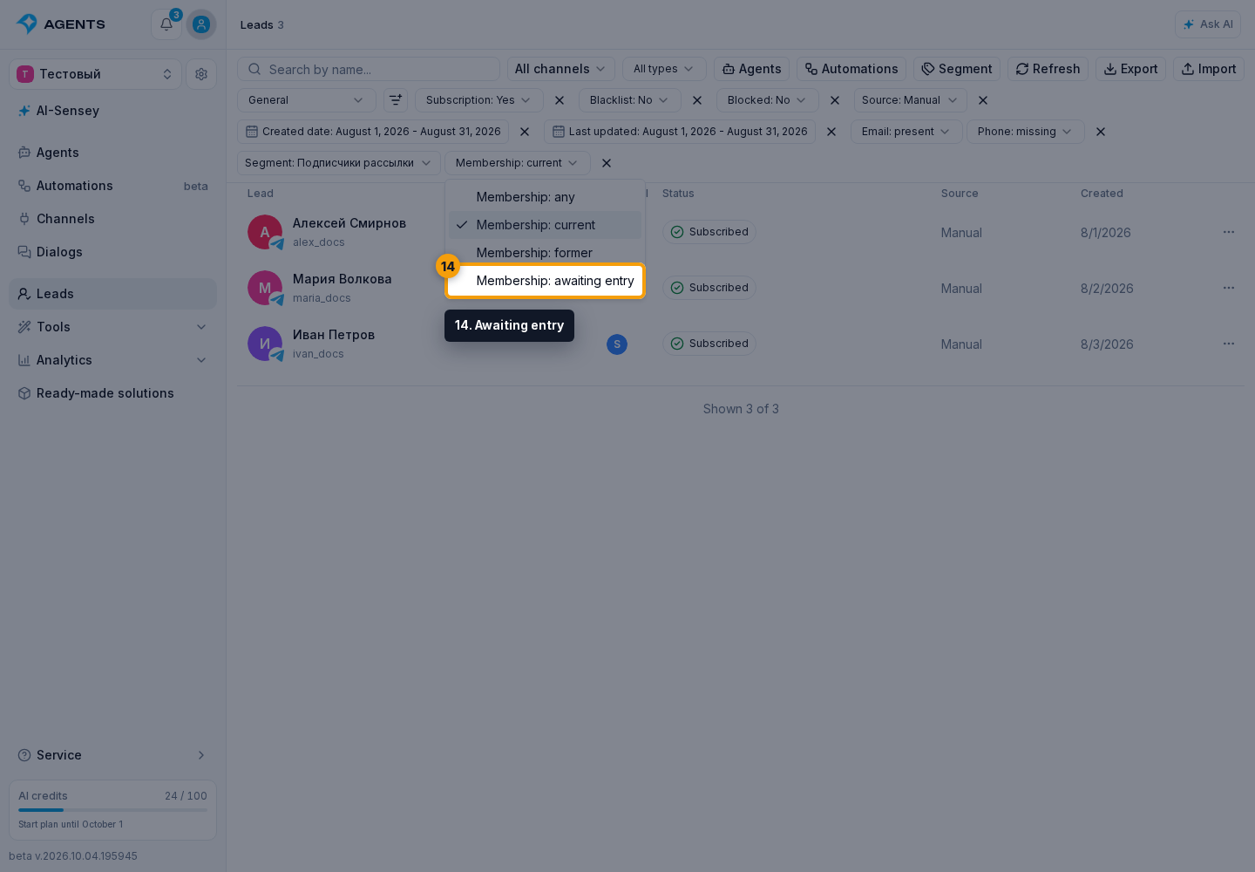
Task: Select Membership: awaiting entry option
Action: [545, 281]
